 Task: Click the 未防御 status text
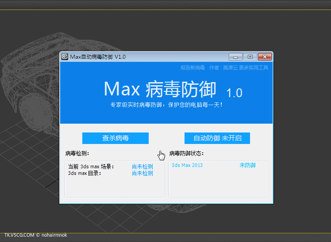point(247,165)
